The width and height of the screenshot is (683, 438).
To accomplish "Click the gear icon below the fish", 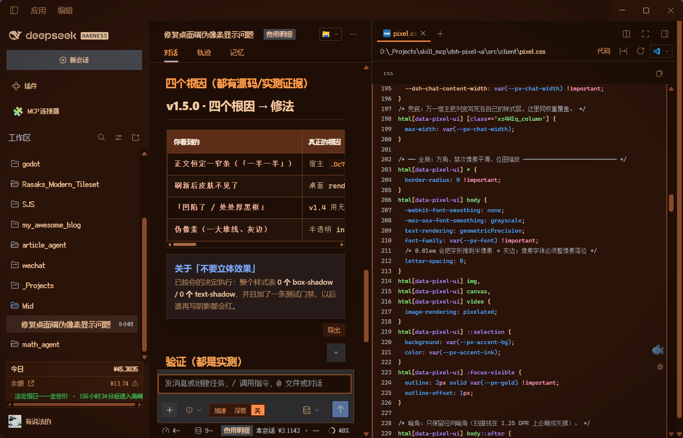I will (660, 367).
